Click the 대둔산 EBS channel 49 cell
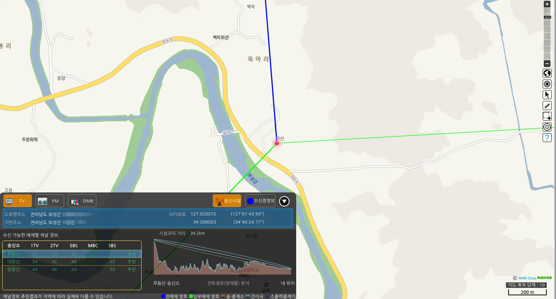Viewport: 556px width, 299px height. (x=74, y=262)
